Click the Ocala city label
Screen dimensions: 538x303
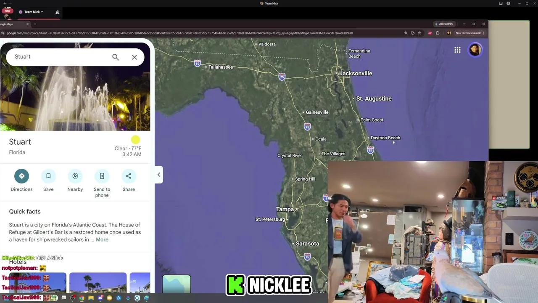[321, 139]
